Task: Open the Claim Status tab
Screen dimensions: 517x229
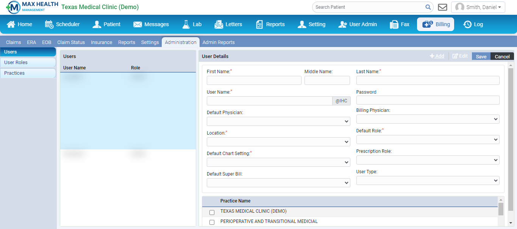Action: [x=71, y=42]
